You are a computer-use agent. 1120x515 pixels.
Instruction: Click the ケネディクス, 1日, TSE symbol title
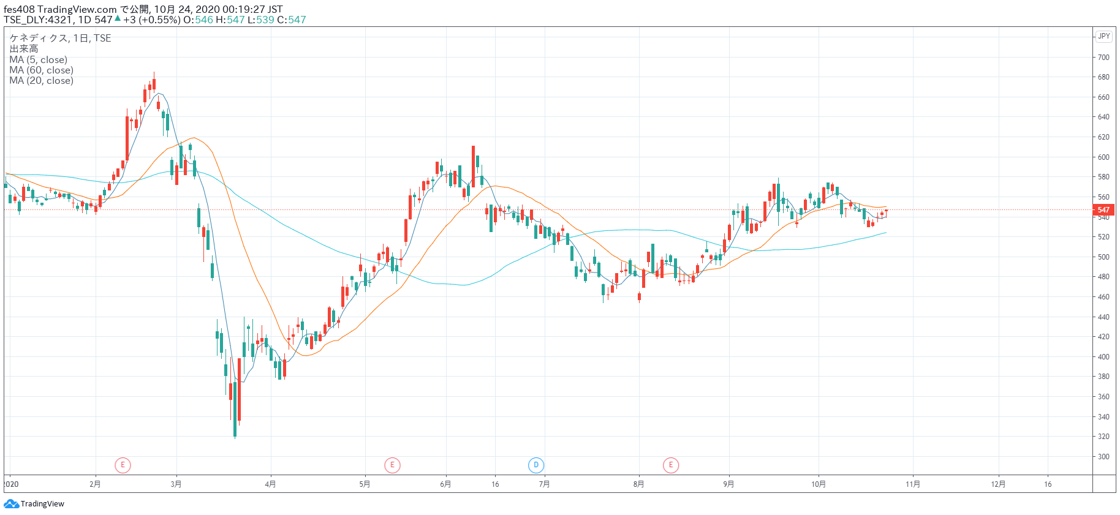point(60,38)
